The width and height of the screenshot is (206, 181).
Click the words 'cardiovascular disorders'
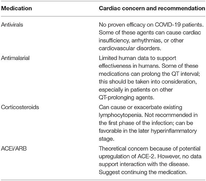[x=129, y=48]
